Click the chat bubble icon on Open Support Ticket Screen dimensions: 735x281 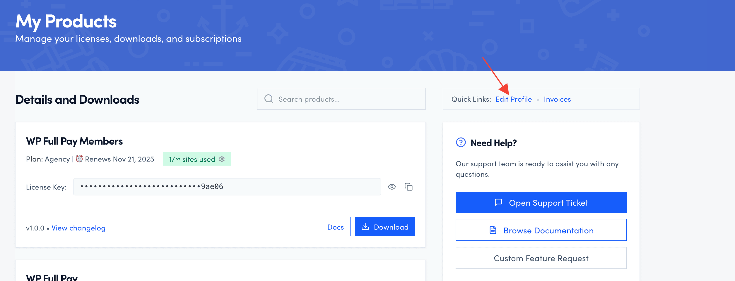[x=498, y=202]
